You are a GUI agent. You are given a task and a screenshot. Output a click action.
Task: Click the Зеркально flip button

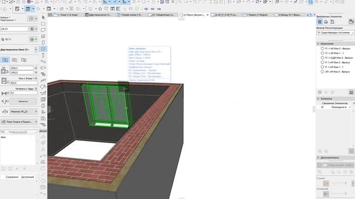click(x=23, y=101)
